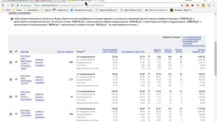Choose 1-ое место under Выбрать позицию
This screenshot has width=217, height=122.
(x=187, y=44)
